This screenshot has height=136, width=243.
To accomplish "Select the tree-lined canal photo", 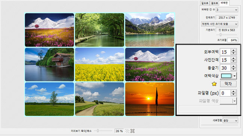I will (x=100, y=30).
